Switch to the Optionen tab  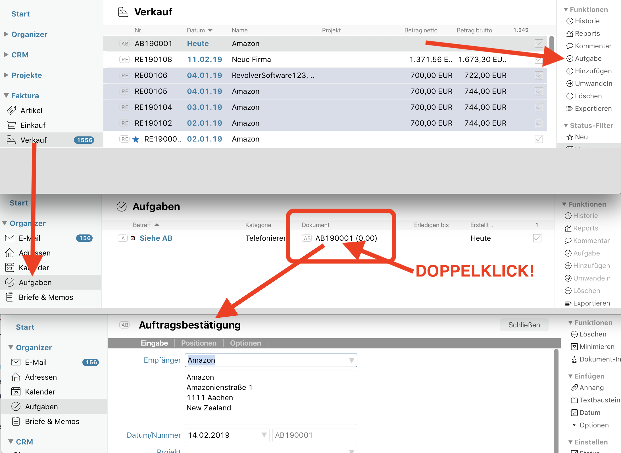coord(245,343)
